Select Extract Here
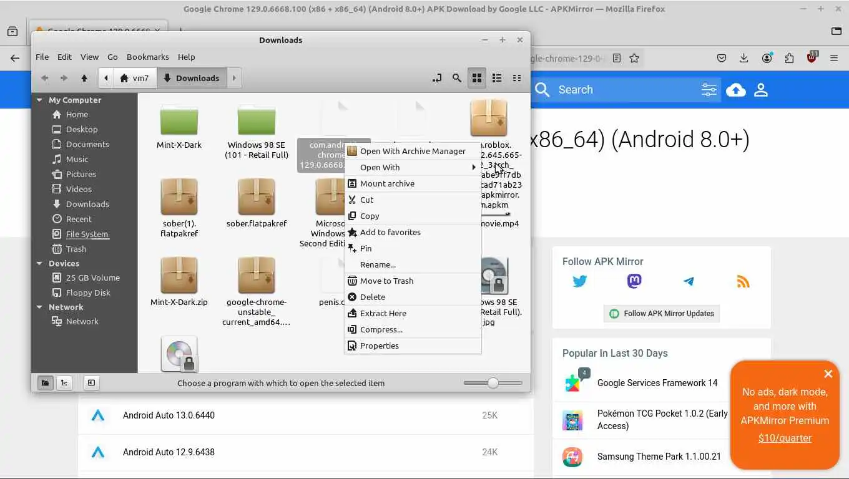 click(x=413, y=313)
